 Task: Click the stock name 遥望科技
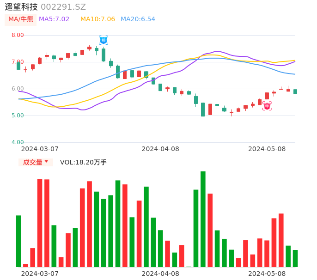click(21, 7)
